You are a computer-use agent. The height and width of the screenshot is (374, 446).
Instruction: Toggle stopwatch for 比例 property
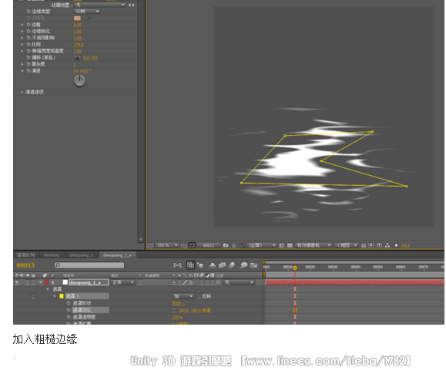29,44
